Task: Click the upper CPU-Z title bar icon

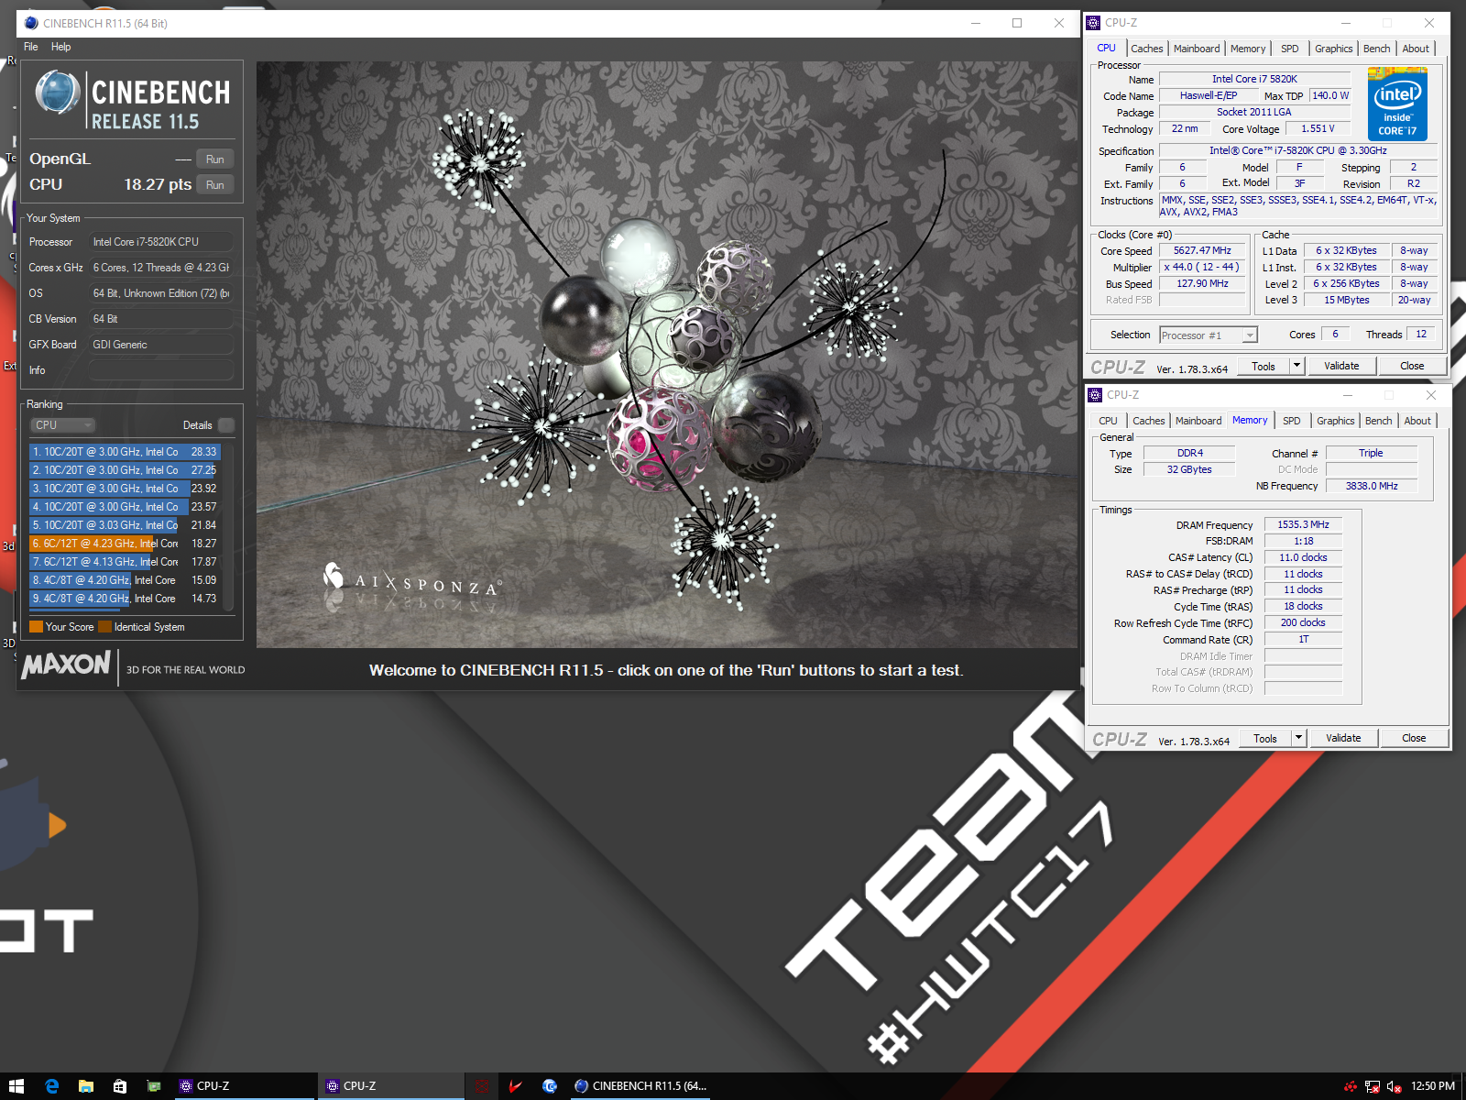Action: click(x=1093, y=23)
